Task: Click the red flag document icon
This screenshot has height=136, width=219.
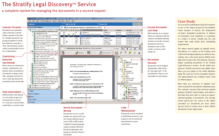Action: click(126, 53)
